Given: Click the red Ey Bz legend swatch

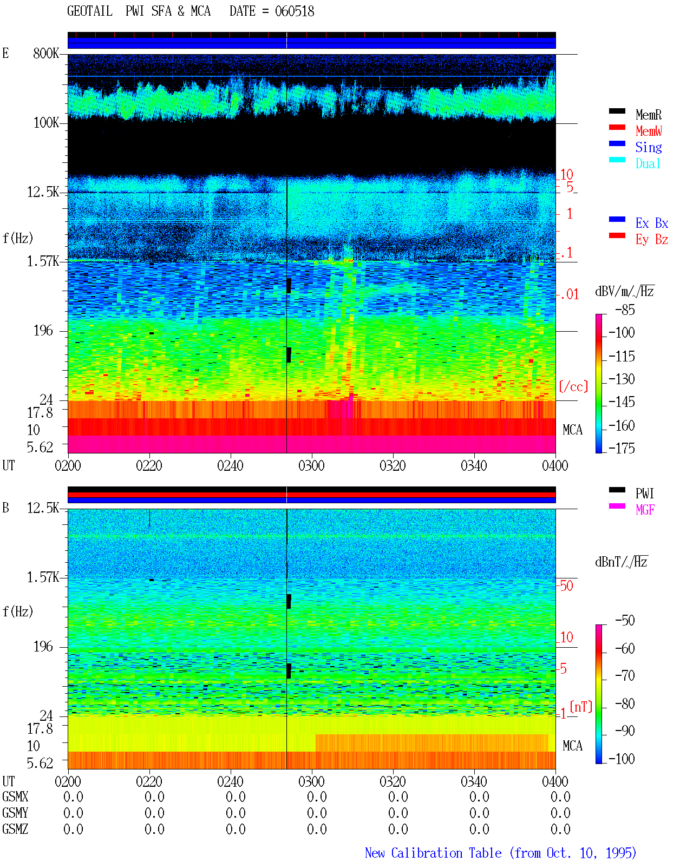Looking at the screenshot, I should (x=617, y=235).
